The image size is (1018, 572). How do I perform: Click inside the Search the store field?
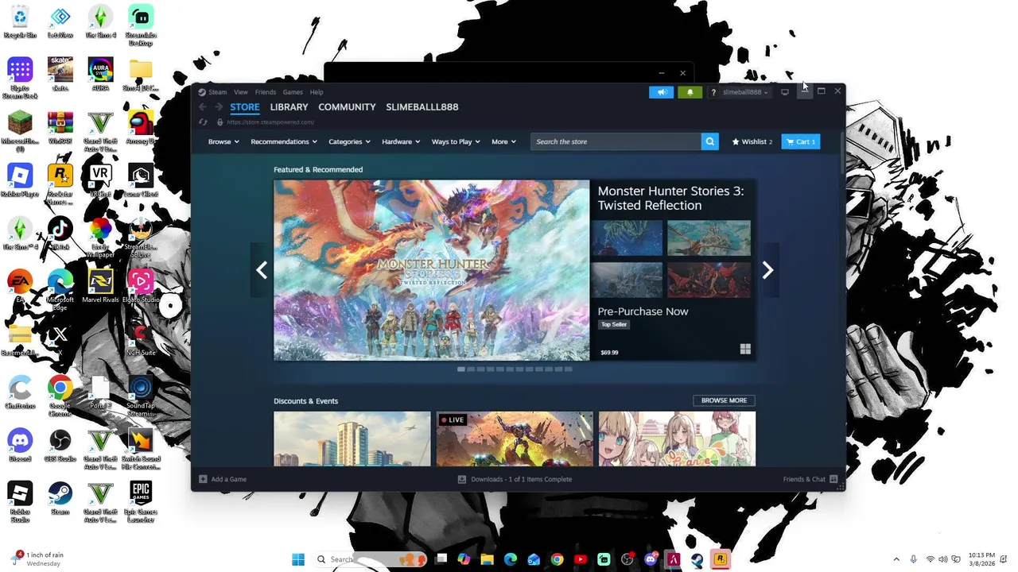tap(616, 141)
